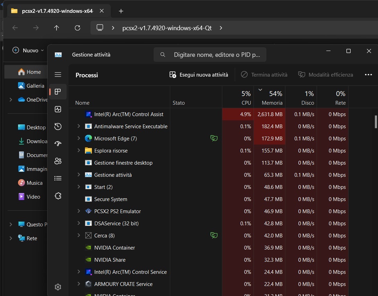Close the pcsx2 File Explorer tab

[x=102, y=11]
